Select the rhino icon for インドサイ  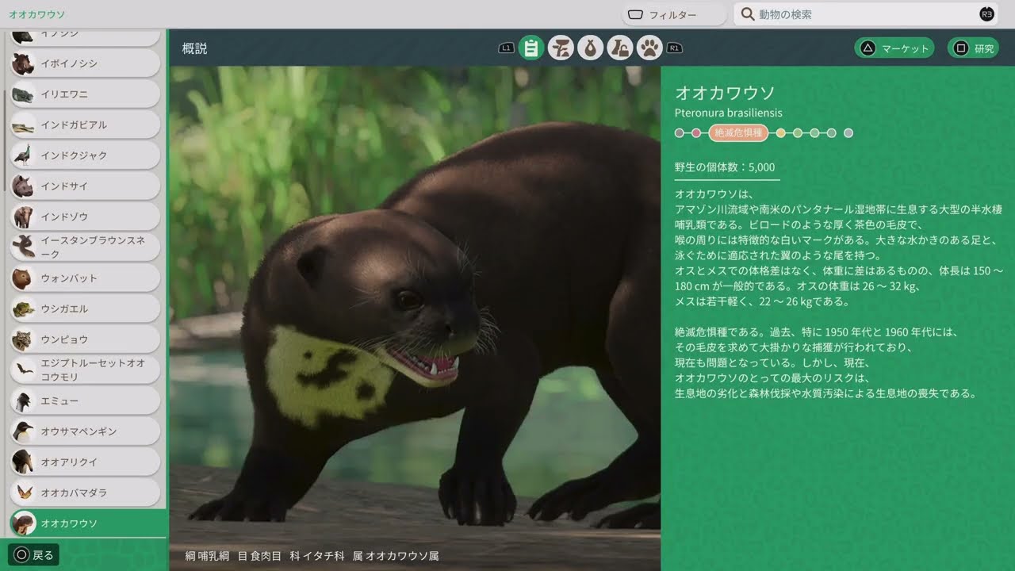click(22, 186)
